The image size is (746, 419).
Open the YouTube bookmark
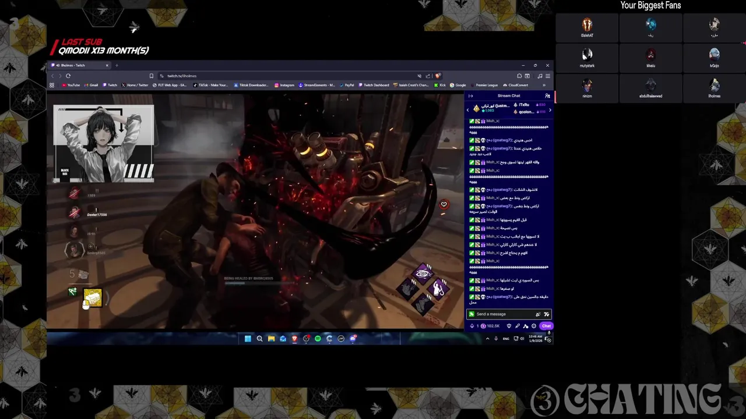(x=71, y=85)
